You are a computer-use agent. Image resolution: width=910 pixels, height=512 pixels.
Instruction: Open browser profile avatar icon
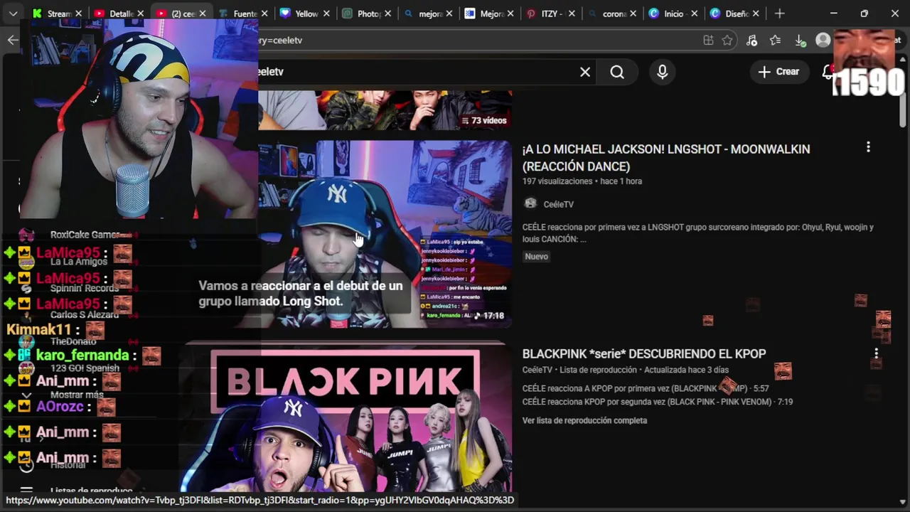823,41
